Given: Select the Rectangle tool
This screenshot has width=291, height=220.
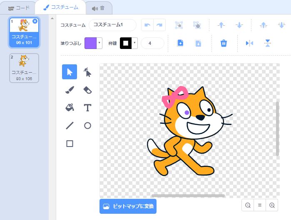Looking at the screenshot, I should coord(70,144).
